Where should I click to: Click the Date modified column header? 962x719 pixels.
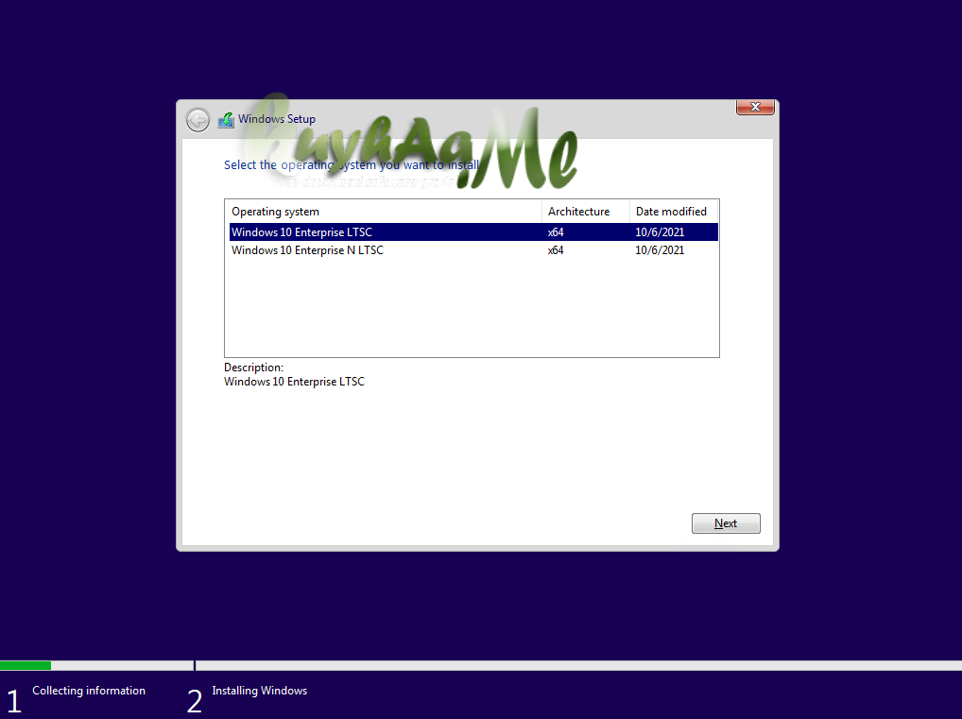[674, 212]
